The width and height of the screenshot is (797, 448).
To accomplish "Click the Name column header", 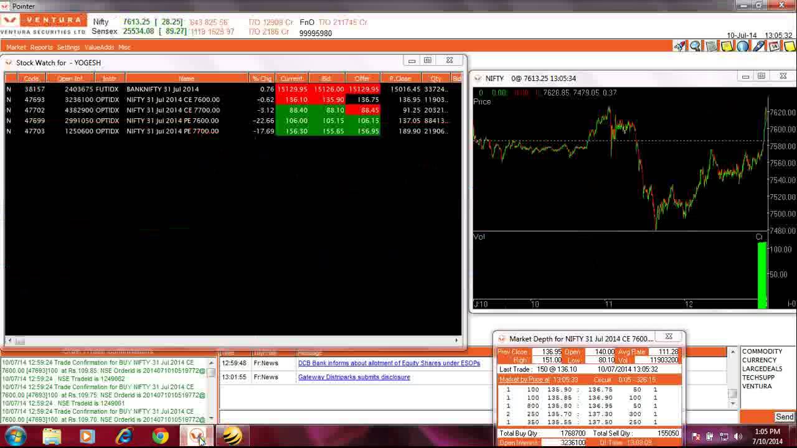I will click(x=187, y=78).
